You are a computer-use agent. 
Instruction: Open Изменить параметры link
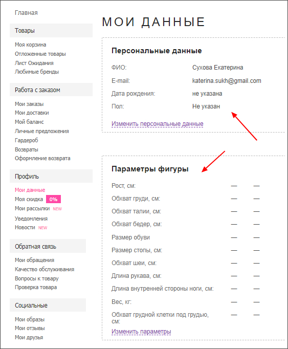tap(141, 332)
